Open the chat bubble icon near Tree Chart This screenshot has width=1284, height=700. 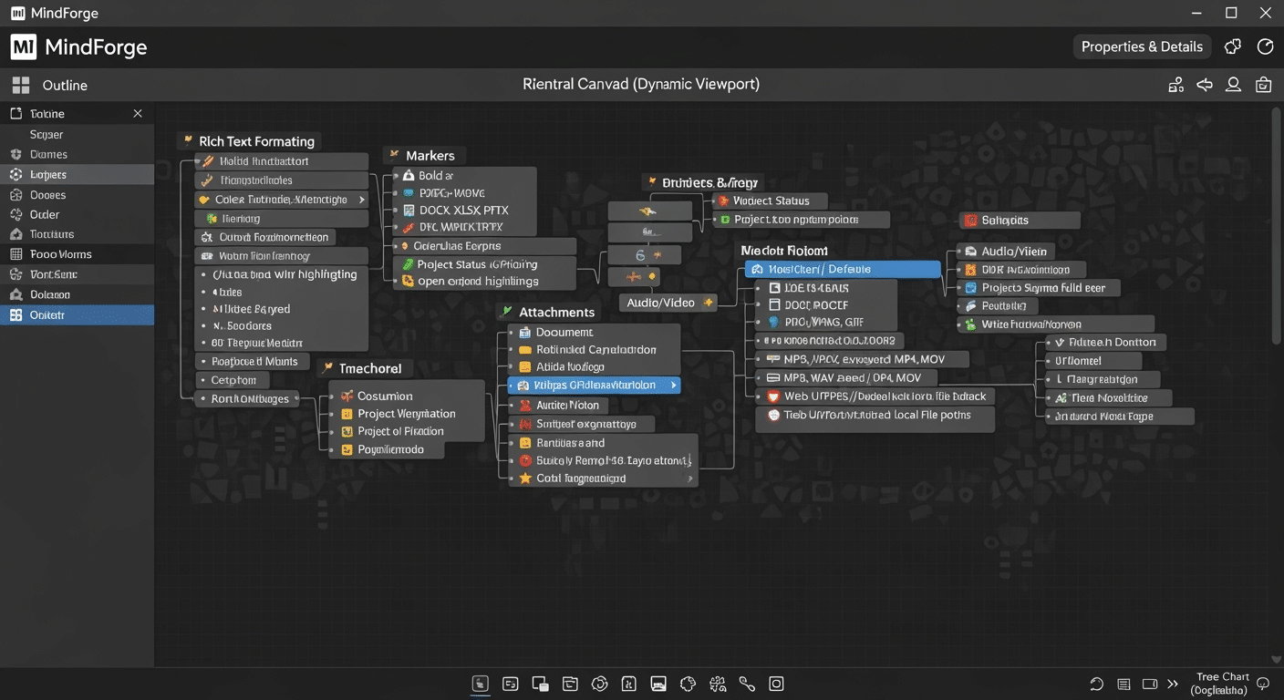(1264, 683)
